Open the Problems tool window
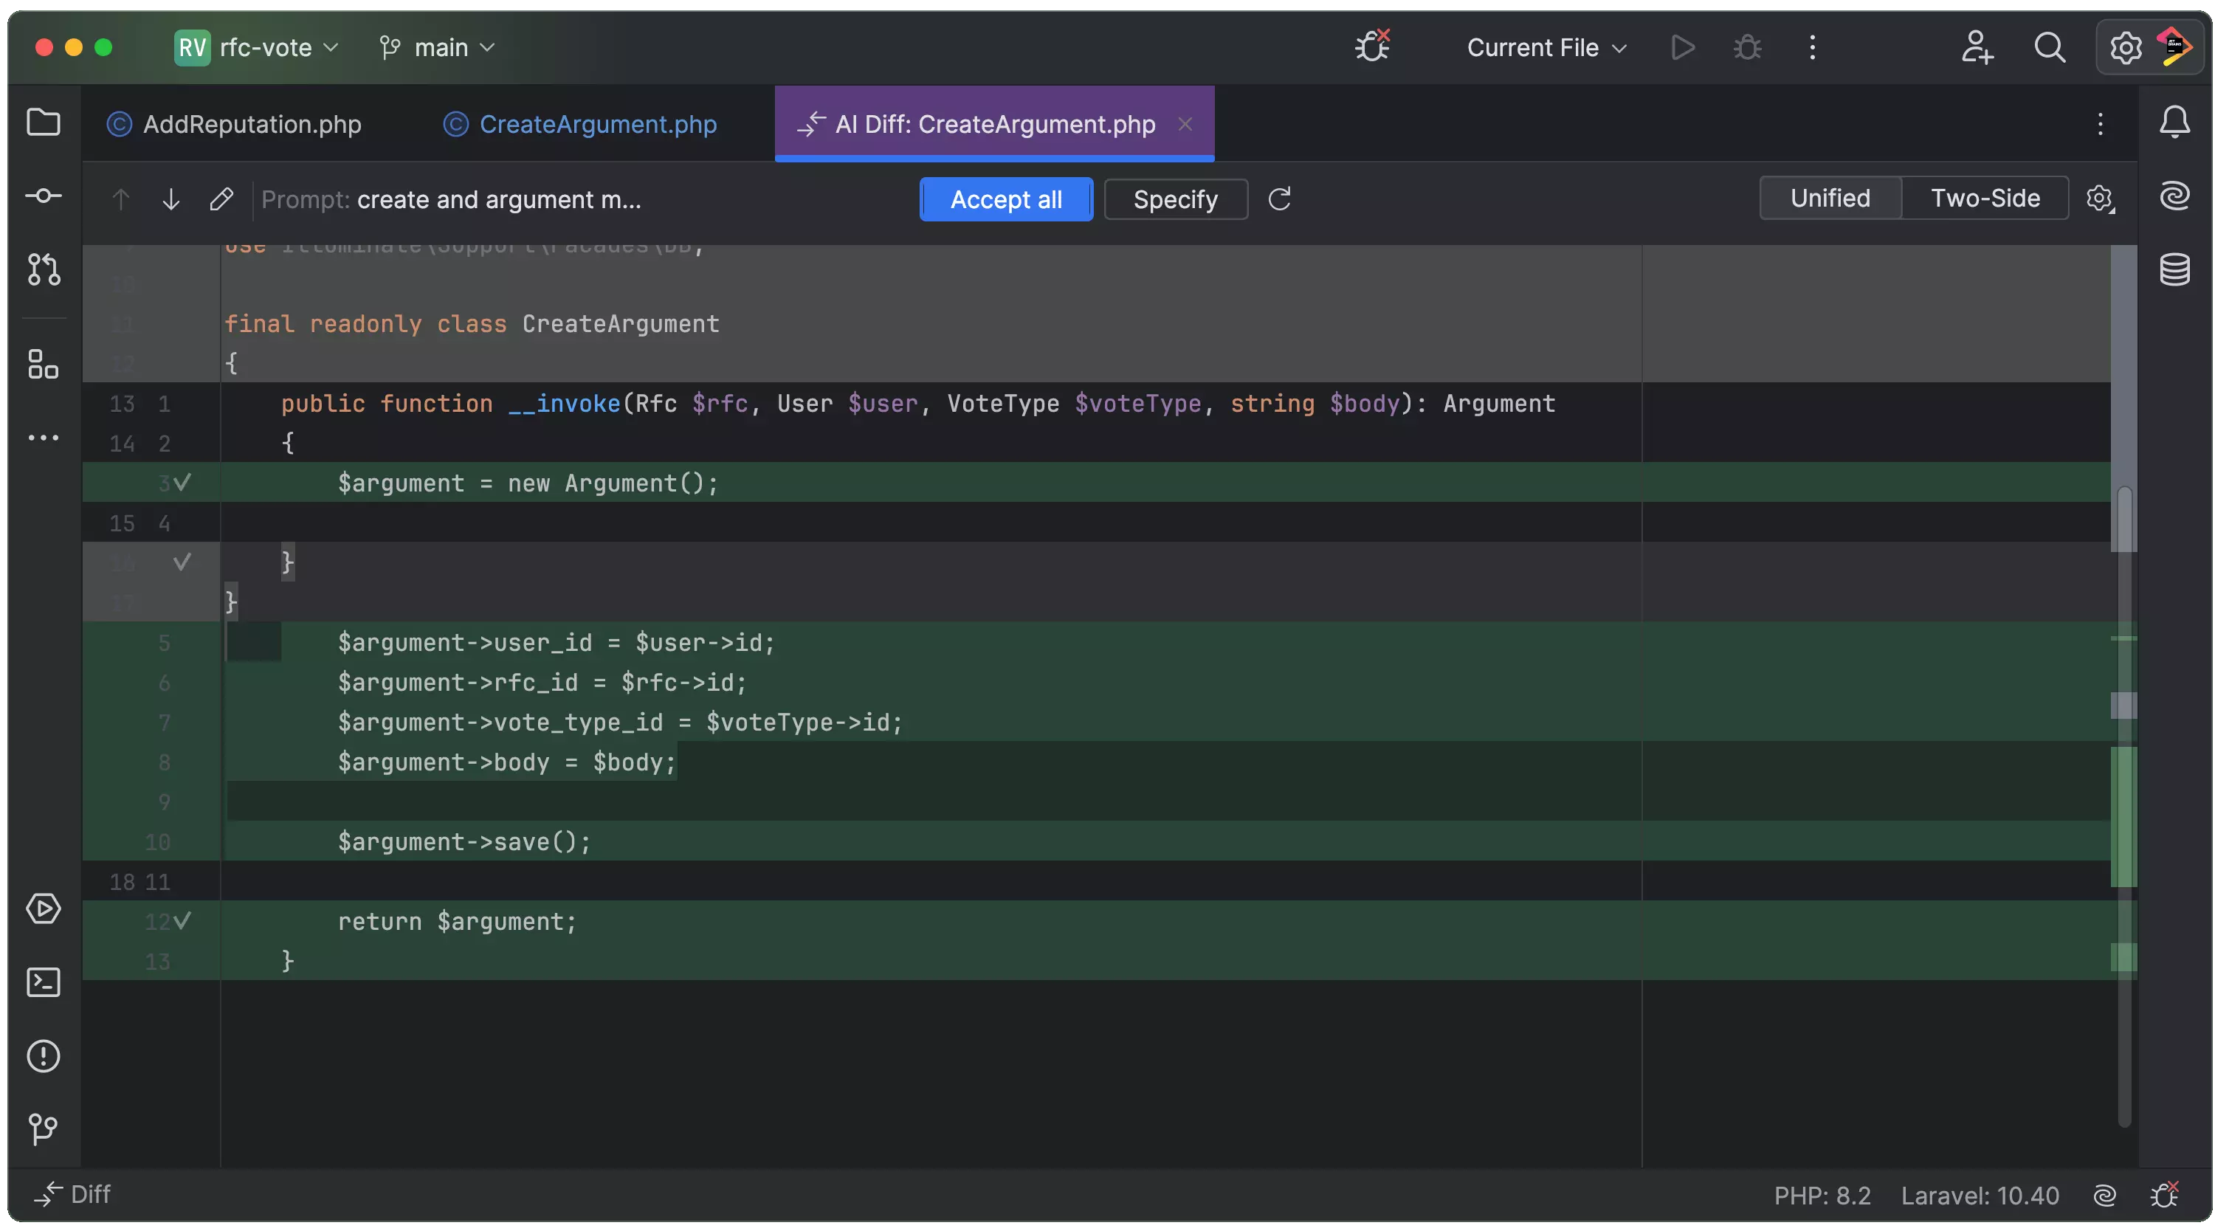The height and width of the screenshot is (1231, 2229). point(44,1056)
